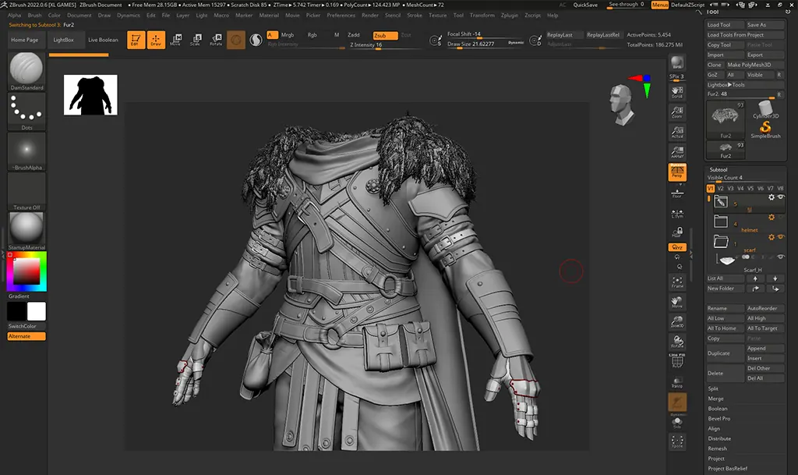Image resolution: width=798 pixels, height=475 pixels.
Task: Select the Scale transform tool
Action: (196, 40)
